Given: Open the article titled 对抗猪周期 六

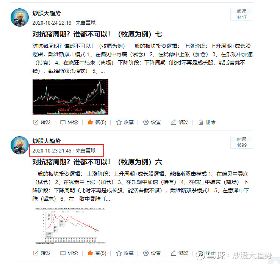Looking at the screenshot, I should (97, 162).
